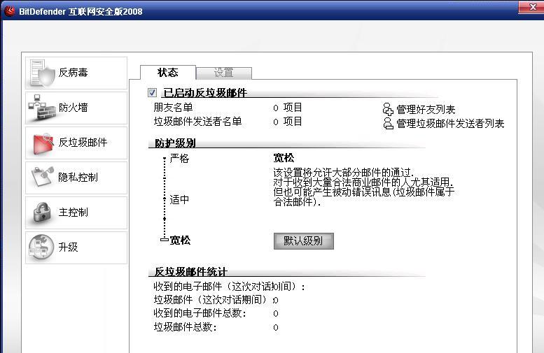Open the 管理好友列表 link
Viewport: 544px width, 353px height.
click(426, 110)
